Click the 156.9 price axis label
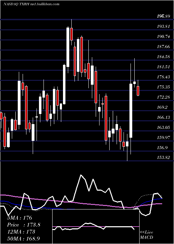 pyautogui.click(x=162, y=148)
